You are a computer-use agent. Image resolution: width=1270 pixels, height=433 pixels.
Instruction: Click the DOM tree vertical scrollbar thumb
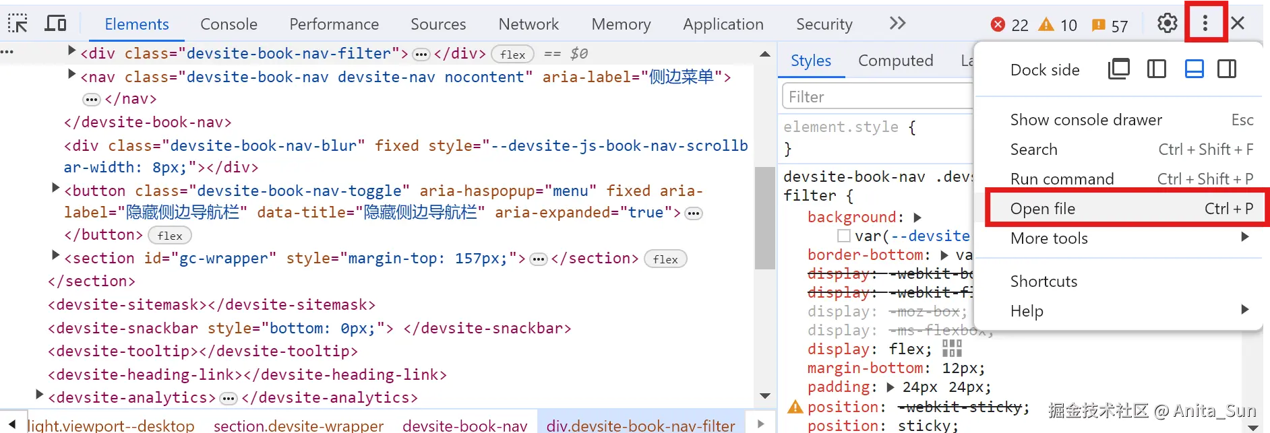point(765,218)
